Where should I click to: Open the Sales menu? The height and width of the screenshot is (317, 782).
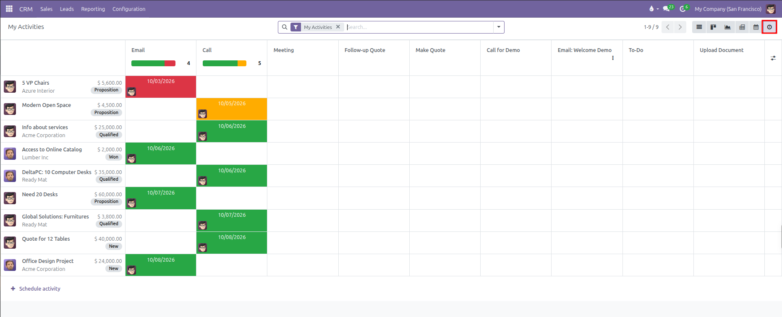47,9
